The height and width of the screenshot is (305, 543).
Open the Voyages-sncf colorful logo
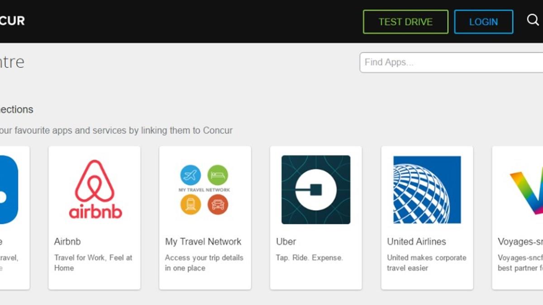[x=527, y=190]
